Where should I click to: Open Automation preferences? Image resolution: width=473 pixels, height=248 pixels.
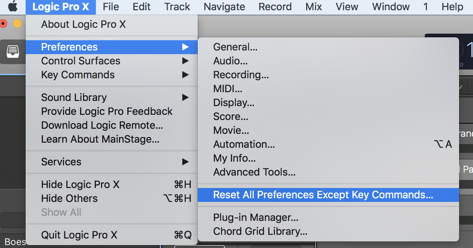tap(244, 144)
